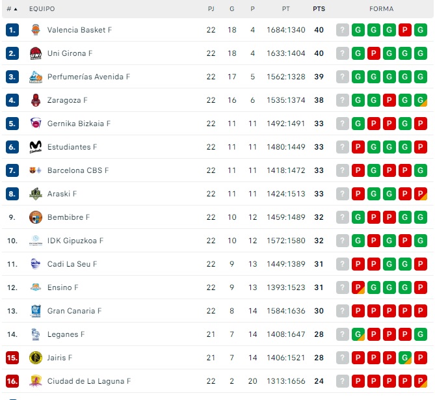Screen dimensions: 435x400
Task: Open the Ciudad de La Laguna F link
Action: coord(88,381)
